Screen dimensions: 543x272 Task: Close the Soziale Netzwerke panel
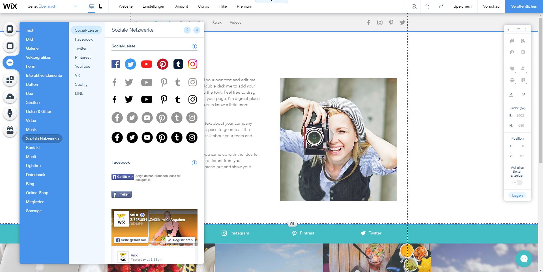(197, 30)
